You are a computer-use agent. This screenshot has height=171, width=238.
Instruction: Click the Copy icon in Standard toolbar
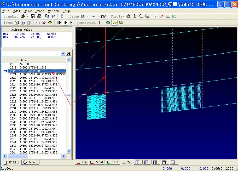pyautogui.click(x=47, y=16)
